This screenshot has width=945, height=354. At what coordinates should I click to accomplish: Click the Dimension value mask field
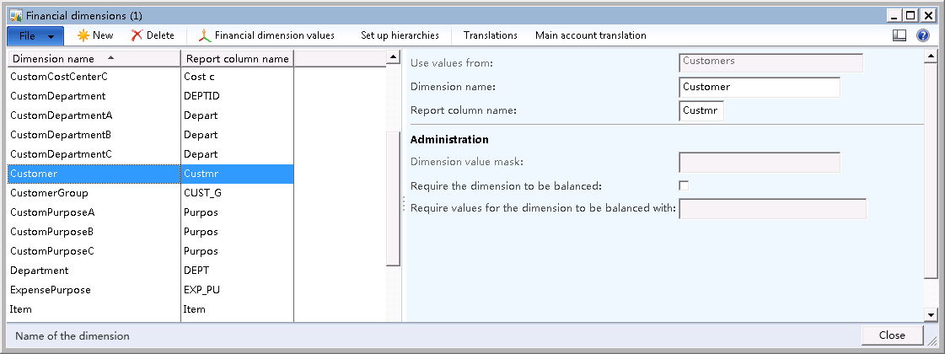[x=760, y=162]
